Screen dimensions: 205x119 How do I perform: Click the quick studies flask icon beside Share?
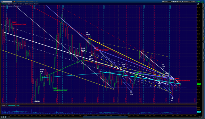coord(169,2)
